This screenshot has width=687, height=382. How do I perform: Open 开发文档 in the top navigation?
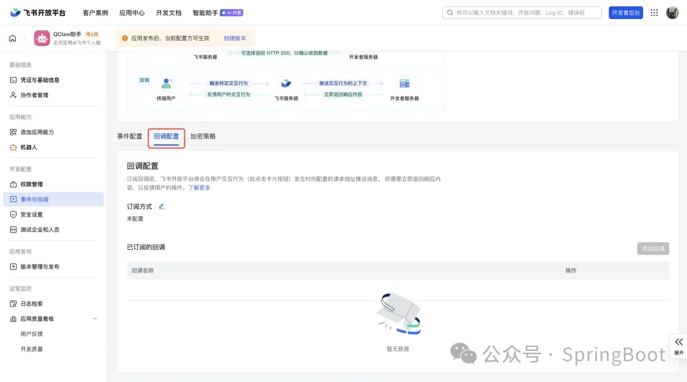click(x=169, y=13)
